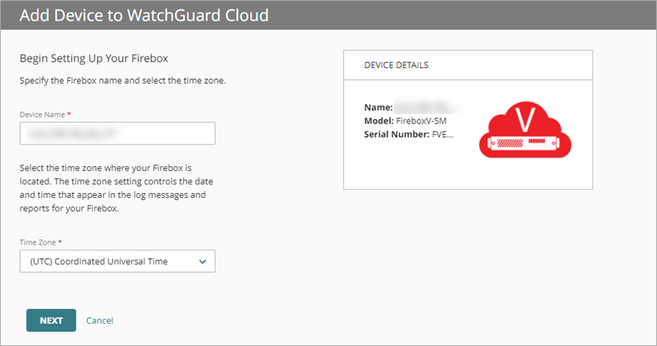Click the blurred Name value in Device Details
The image size is (657, 346).
click(x=426, y=106)
